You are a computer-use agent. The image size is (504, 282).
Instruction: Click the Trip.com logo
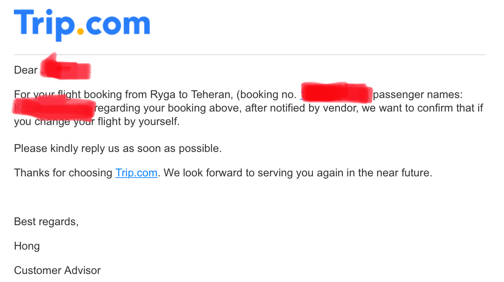82,25
